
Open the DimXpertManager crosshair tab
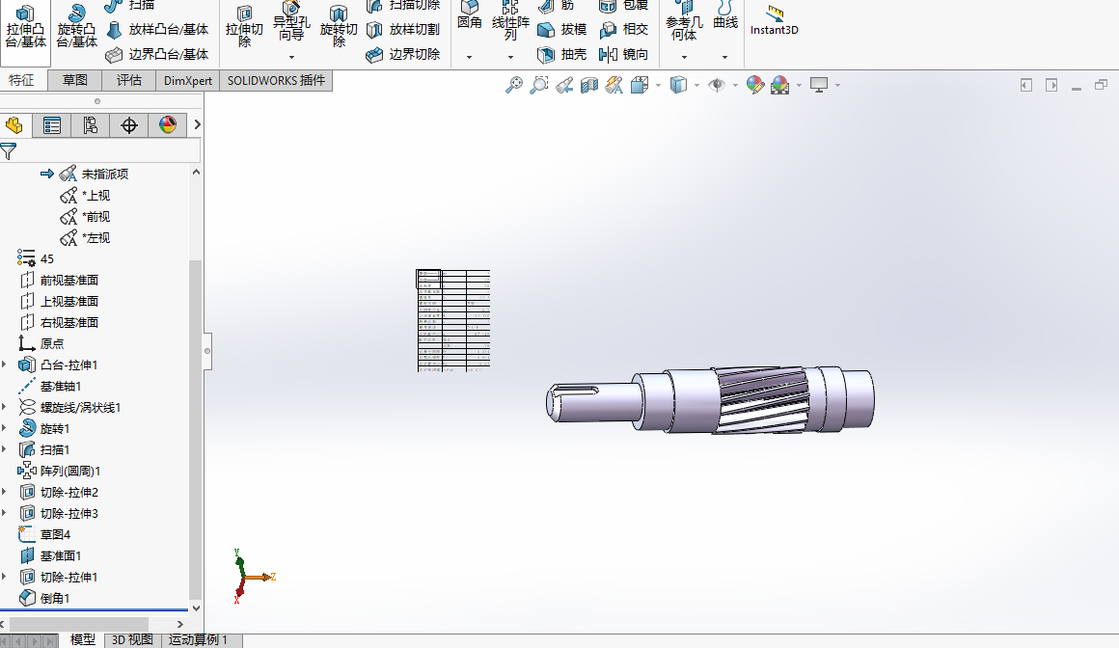point(129,125)
